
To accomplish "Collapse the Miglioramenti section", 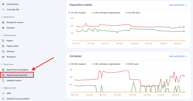I will pos(2,88).
